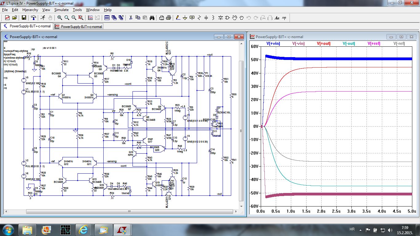This screenshot has height=236, width=420.
Task: Save the schematic with the floppy icon
Action: tap(24, 18)
